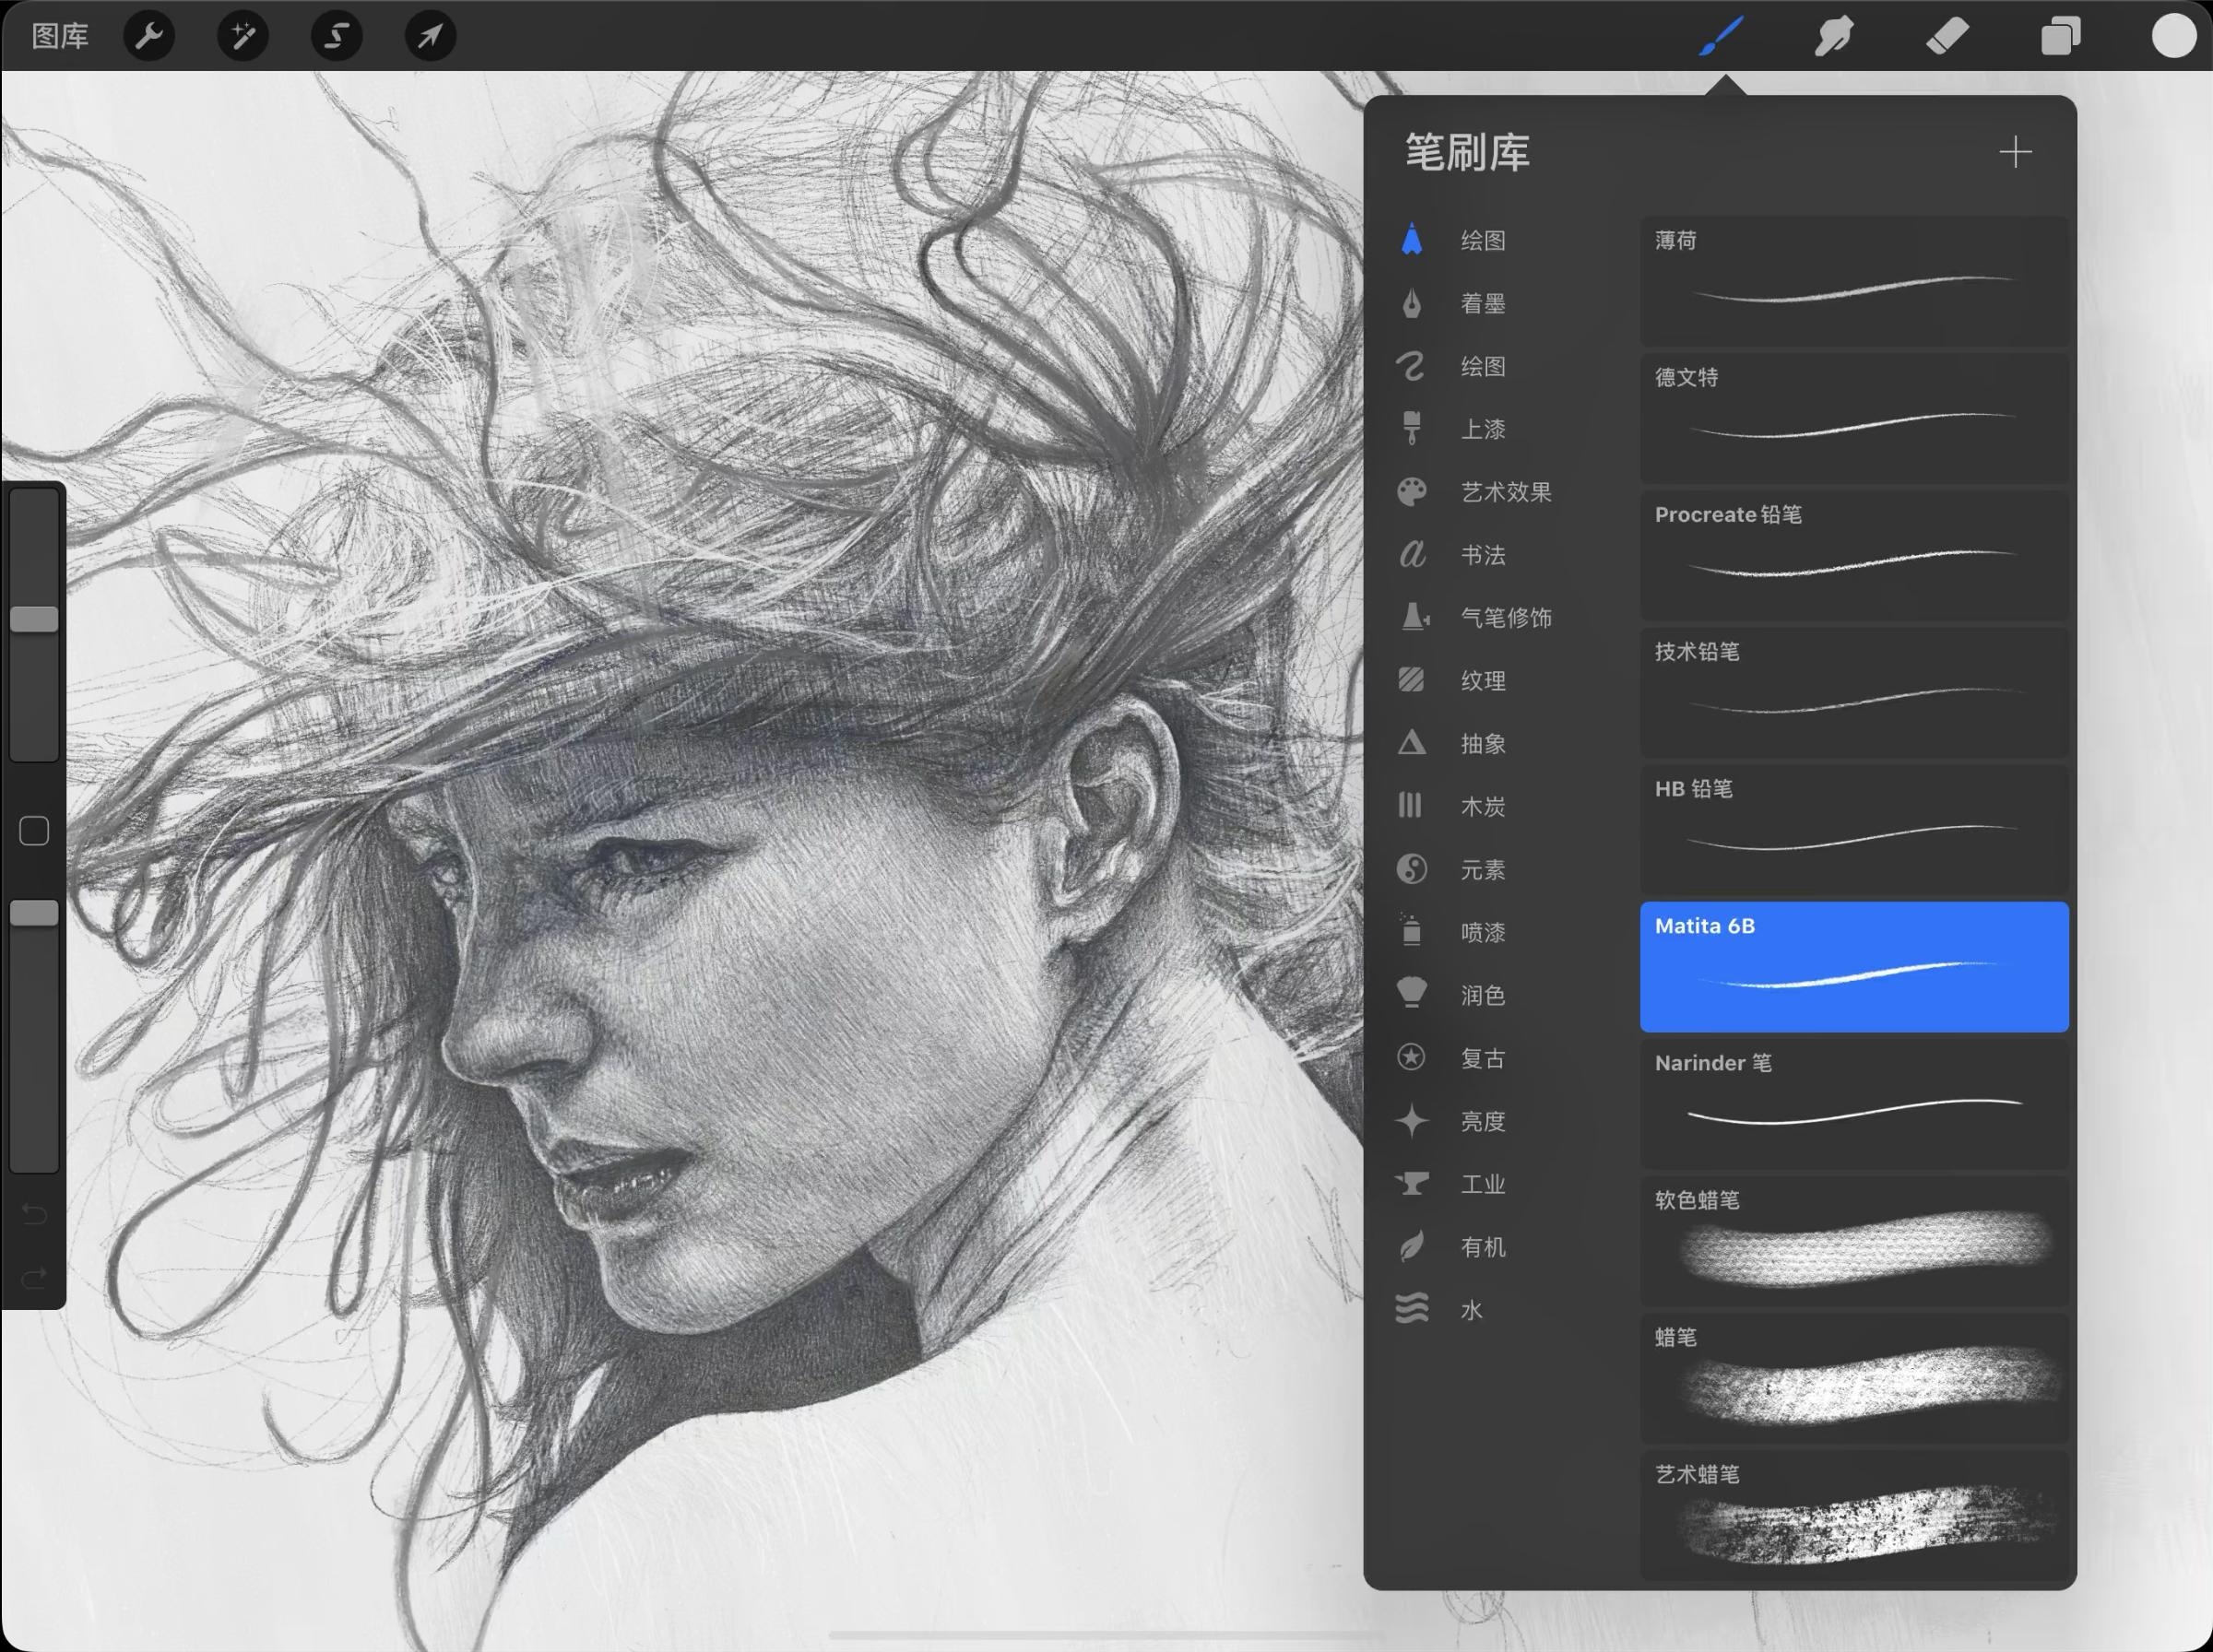Image resolution: width=2213 pixels, height=1652 pixels.
Task: Tap the undo arrow at lower left
Action: point(33,1213)
